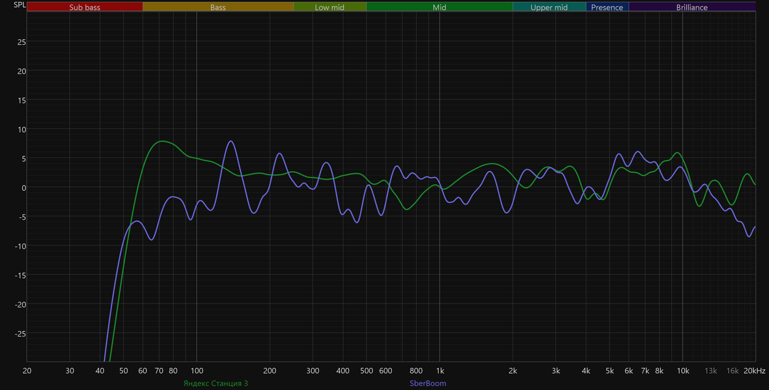Click the 25 dB SPL axis value

[21, 42]
